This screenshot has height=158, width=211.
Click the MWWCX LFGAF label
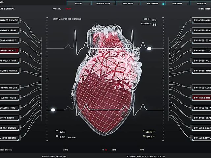point(10,30)
